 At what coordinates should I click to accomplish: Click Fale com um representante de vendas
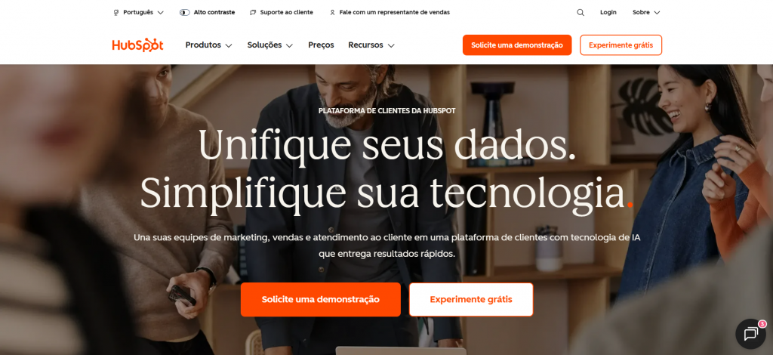[394, 12]
